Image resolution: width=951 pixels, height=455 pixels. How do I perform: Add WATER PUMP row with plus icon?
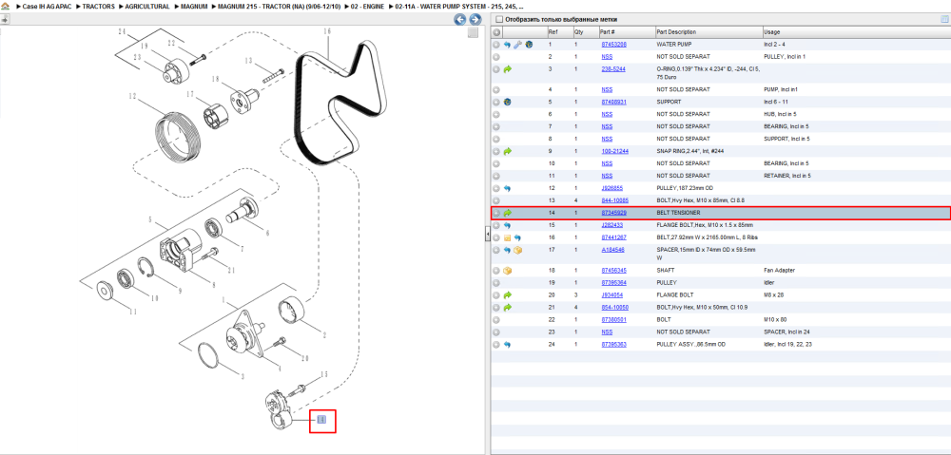click(496, 45)
